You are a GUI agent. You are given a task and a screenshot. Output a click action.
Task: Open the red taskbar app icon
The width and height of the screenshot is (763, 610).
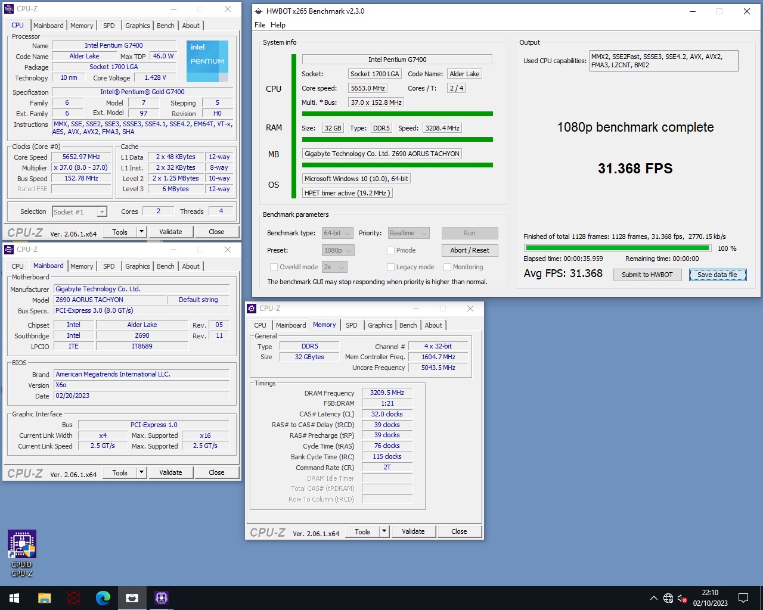pos(74,598)
